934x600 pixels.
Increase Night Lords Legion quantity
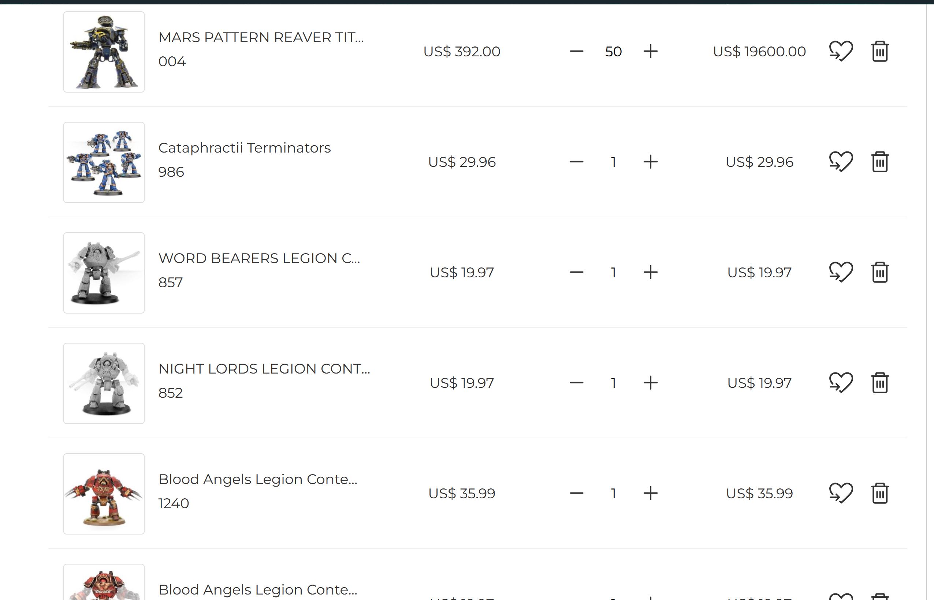tap(650, 383)
